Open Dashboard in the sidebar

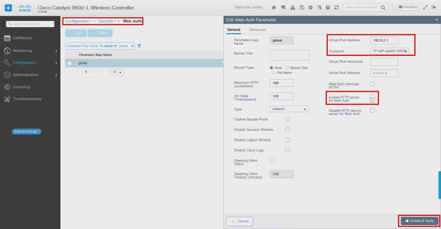click(22, 38)
